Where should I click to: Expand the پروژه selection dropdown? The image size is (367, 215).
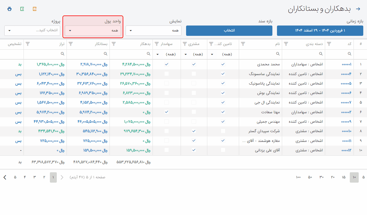click(32, 30)
